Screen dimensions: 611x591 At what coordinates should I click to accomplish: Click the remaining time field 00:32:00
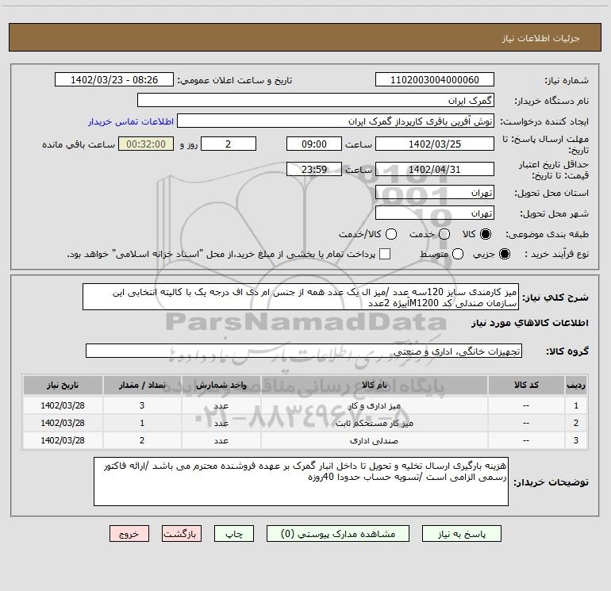[x=146, y=144]
